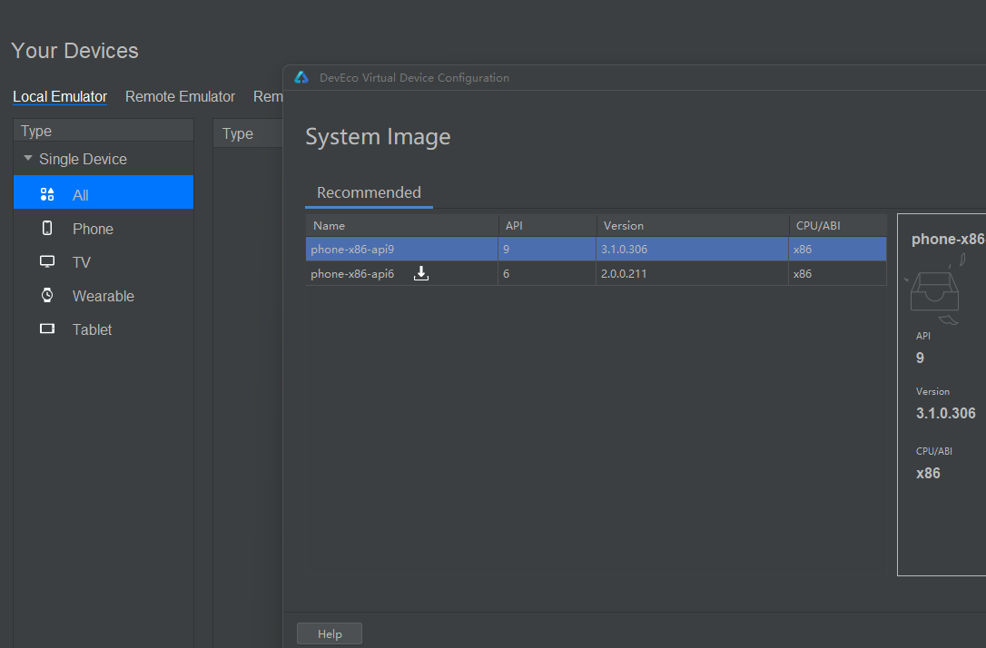
Task: Click the Your Devices heading
Action: tap(74, 50)
